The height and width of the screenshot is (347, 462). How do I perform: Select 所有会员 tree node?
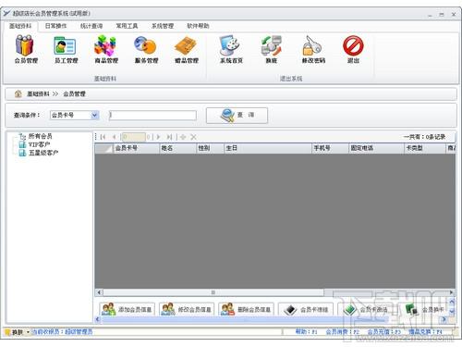(x=40, y=136)
